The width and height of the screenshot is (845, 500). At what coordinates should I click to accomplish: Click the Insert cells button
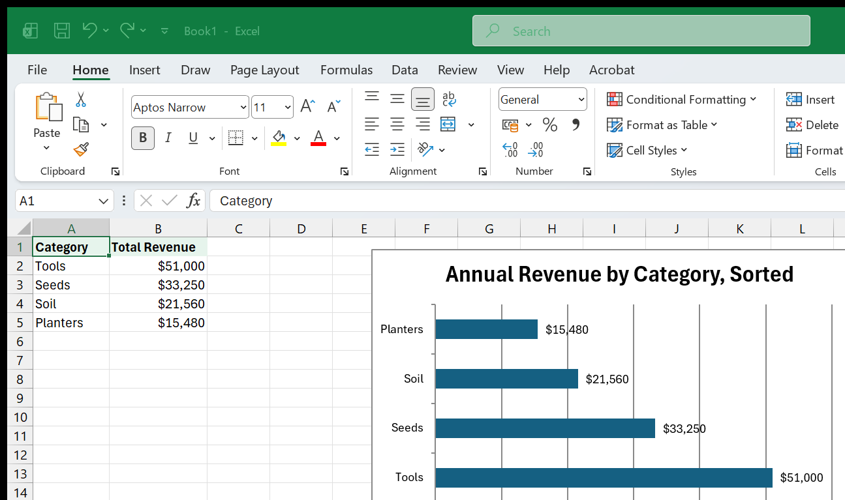coord(810,100)
